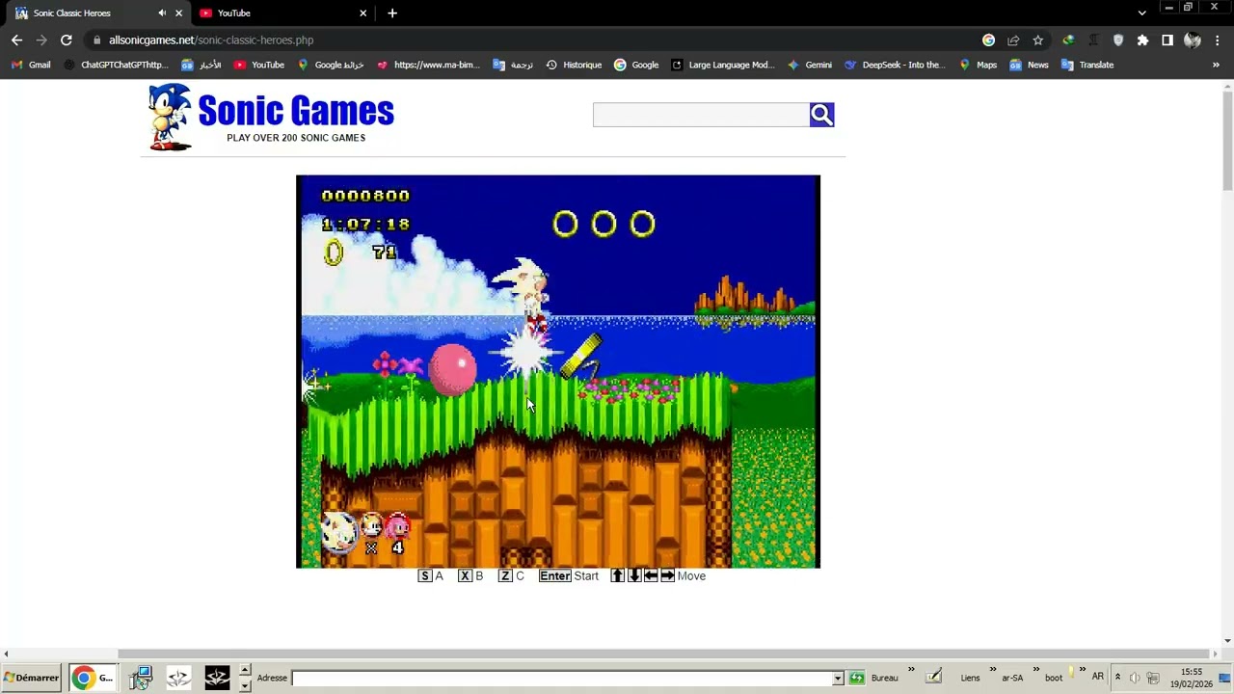Open the YouTube bookmark in bookmarks bar
1234x694 pixels.
click(x=259, y=65)
